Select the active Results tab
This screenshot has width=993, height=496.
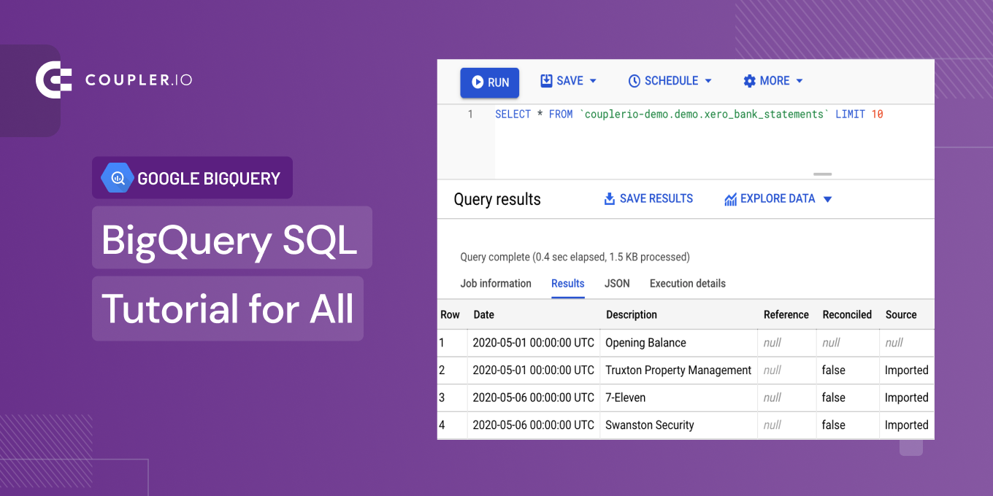pyautogui.click(x=567, y=284)
